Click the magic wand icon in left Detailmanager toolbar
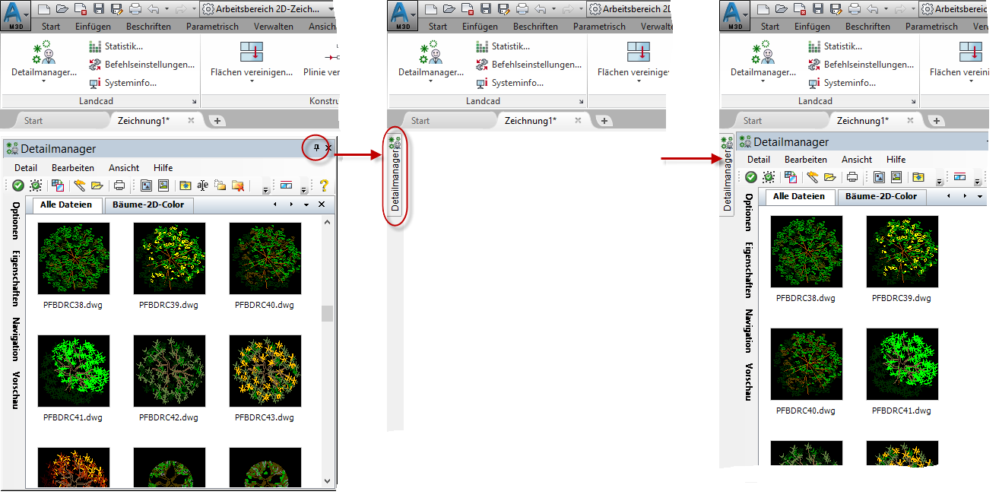The height and width of the screenshot is (501, 999). pos(79,185)
